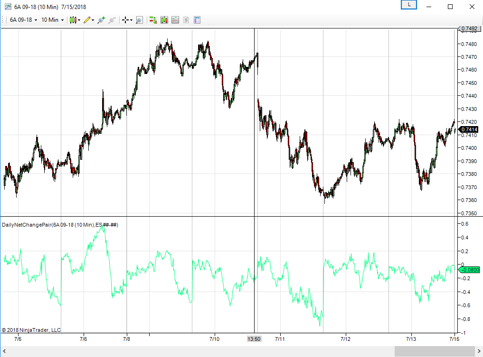483x357 pixels.
Task: Click the scrollbar right arrow
Action: click(x=479, y=351)
